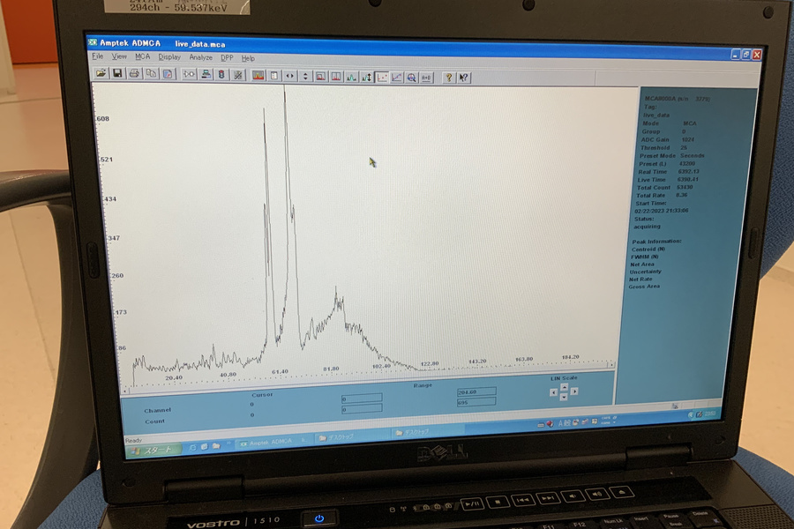Click the scale right arrow under LIN Scale
This screenshot has height=529, width=794.
click(x=575, y=392)
